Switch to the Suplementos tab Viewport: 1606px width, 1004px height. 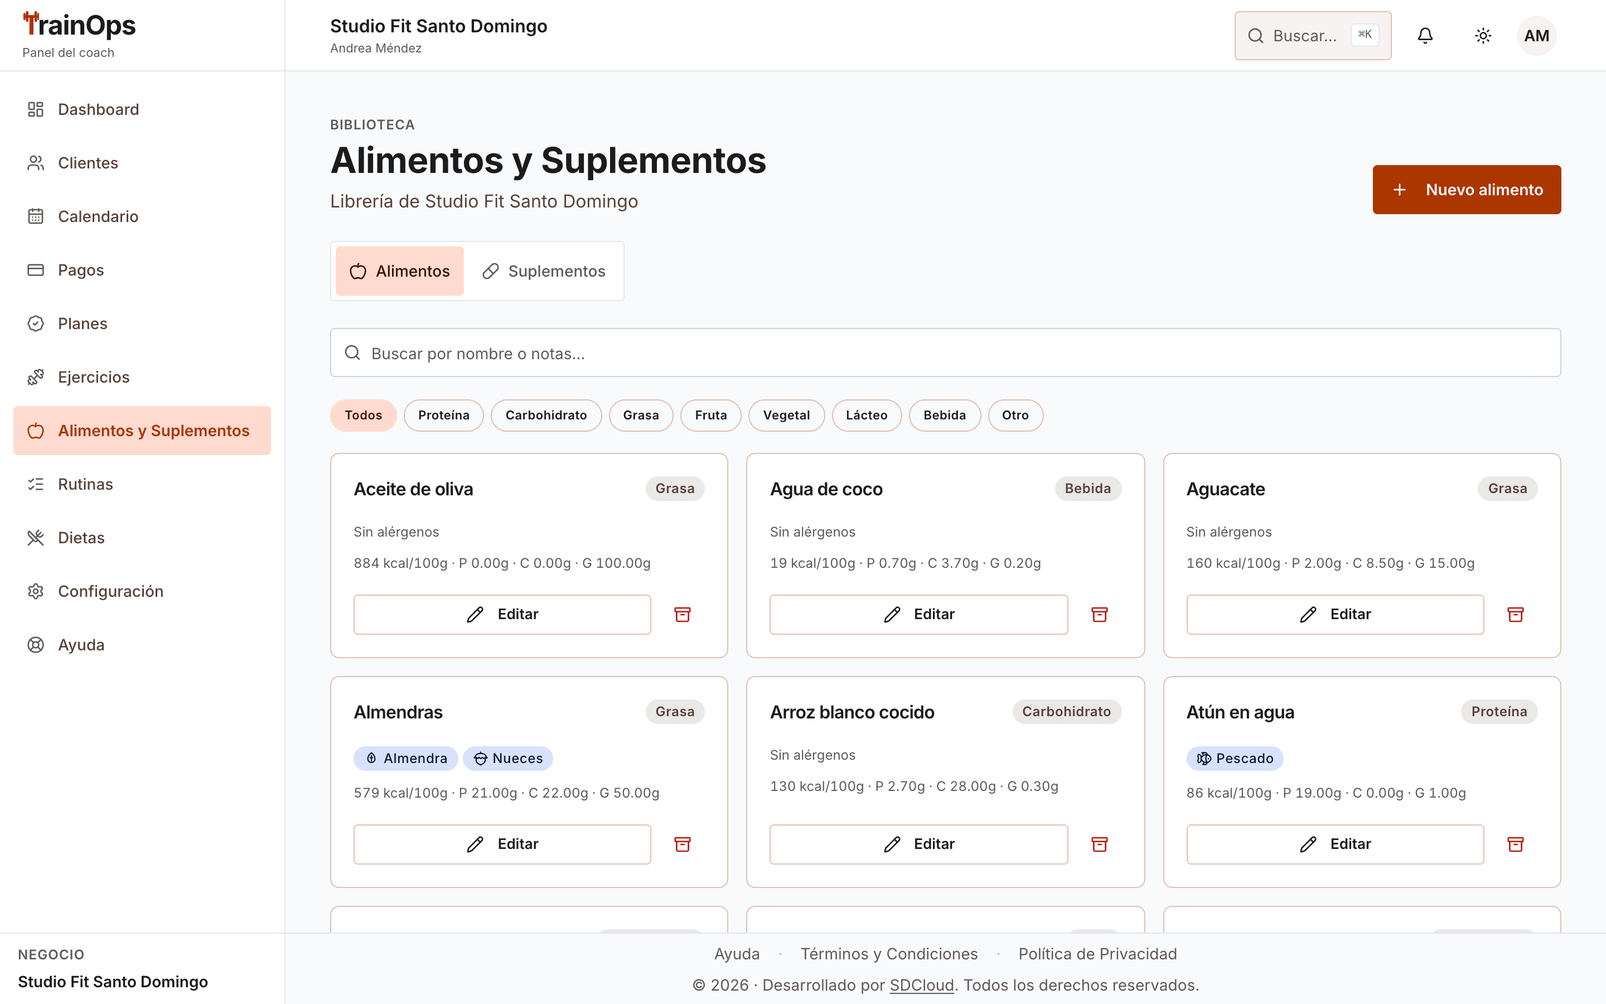[544, 271]
